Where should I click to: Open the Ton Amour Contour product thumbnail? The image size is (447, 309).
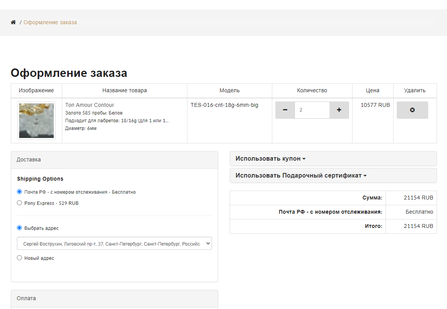pyautogui.click(x=36, y=121)
